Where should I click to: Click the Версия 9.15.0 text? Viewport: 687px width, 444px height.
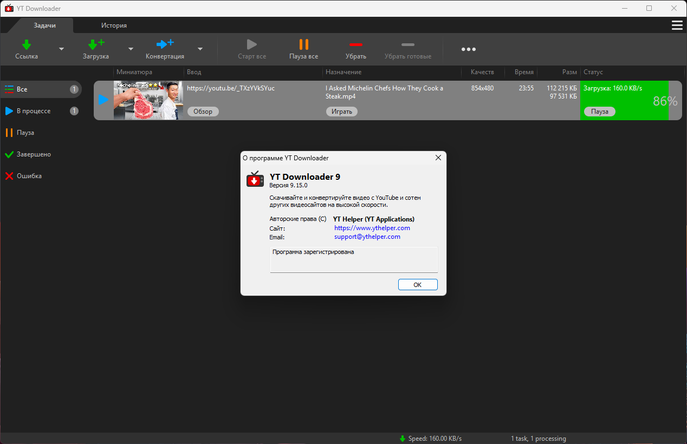288,185
